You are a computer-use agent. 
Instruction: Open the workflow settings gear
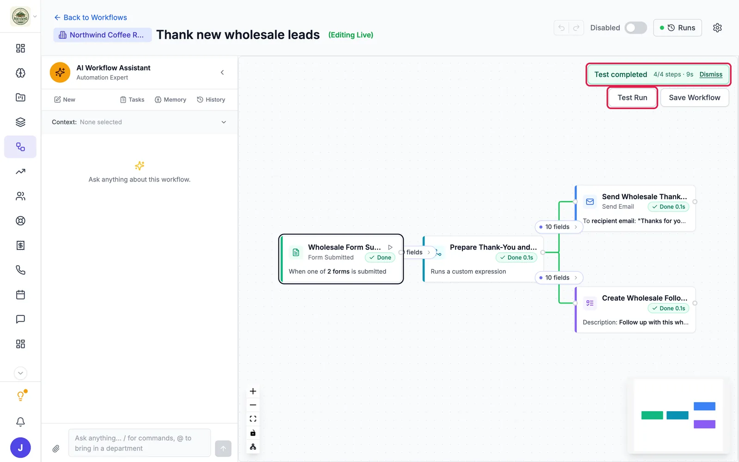(717, 28)
